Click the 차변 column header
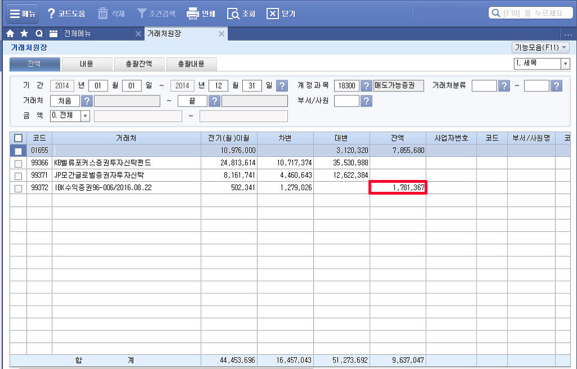The image size is (577, 369). click(285, 138)
